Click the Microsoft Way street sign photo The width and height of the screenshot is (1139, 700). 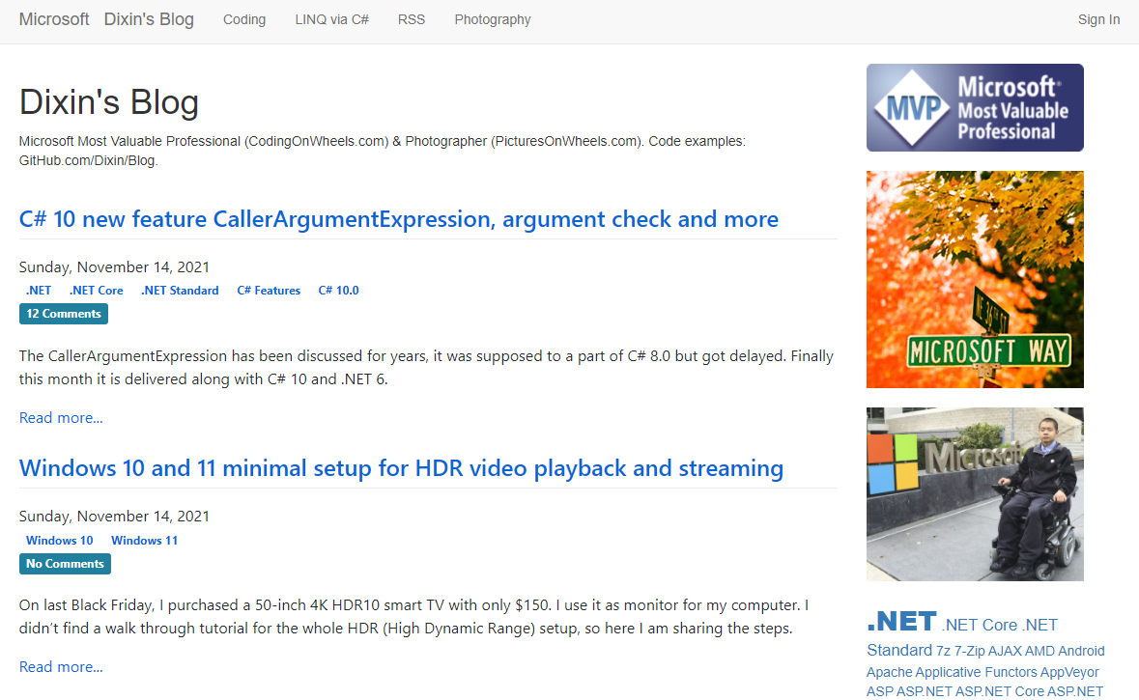click(975, 280)
